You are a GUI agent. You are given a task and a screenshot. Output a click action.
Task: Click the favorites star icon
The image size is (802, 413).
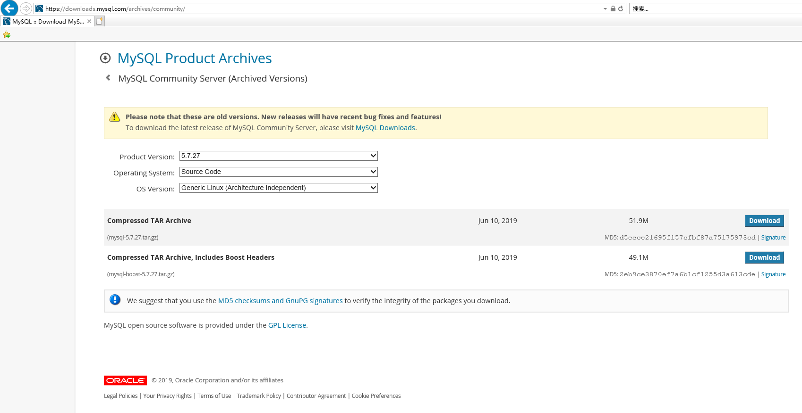click(7, 34)
